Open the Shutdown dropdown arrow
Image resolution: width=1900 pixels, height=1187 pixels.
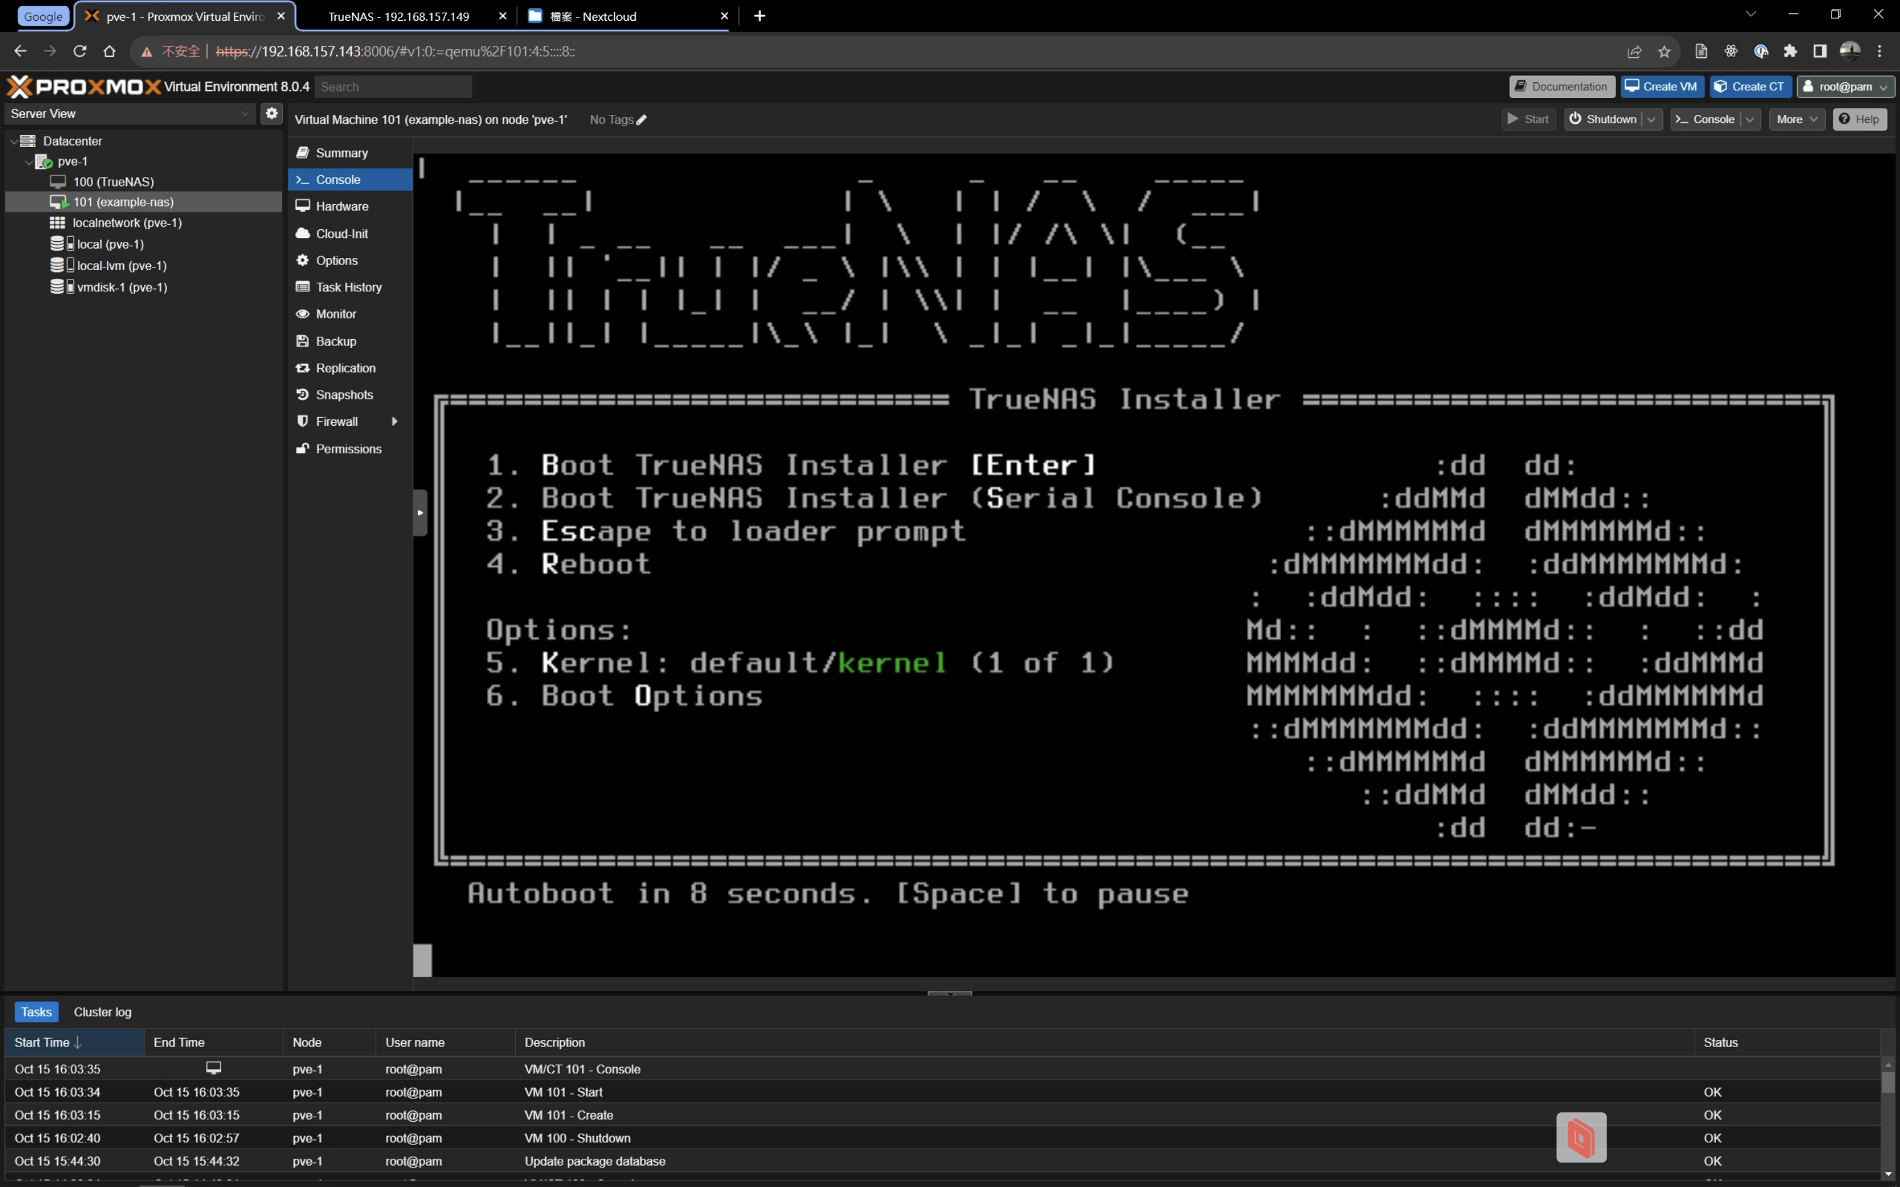[1651, 119]
